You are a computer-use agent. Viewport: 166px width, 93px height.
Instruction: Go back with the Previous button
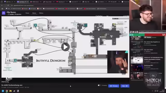point(114,86)
